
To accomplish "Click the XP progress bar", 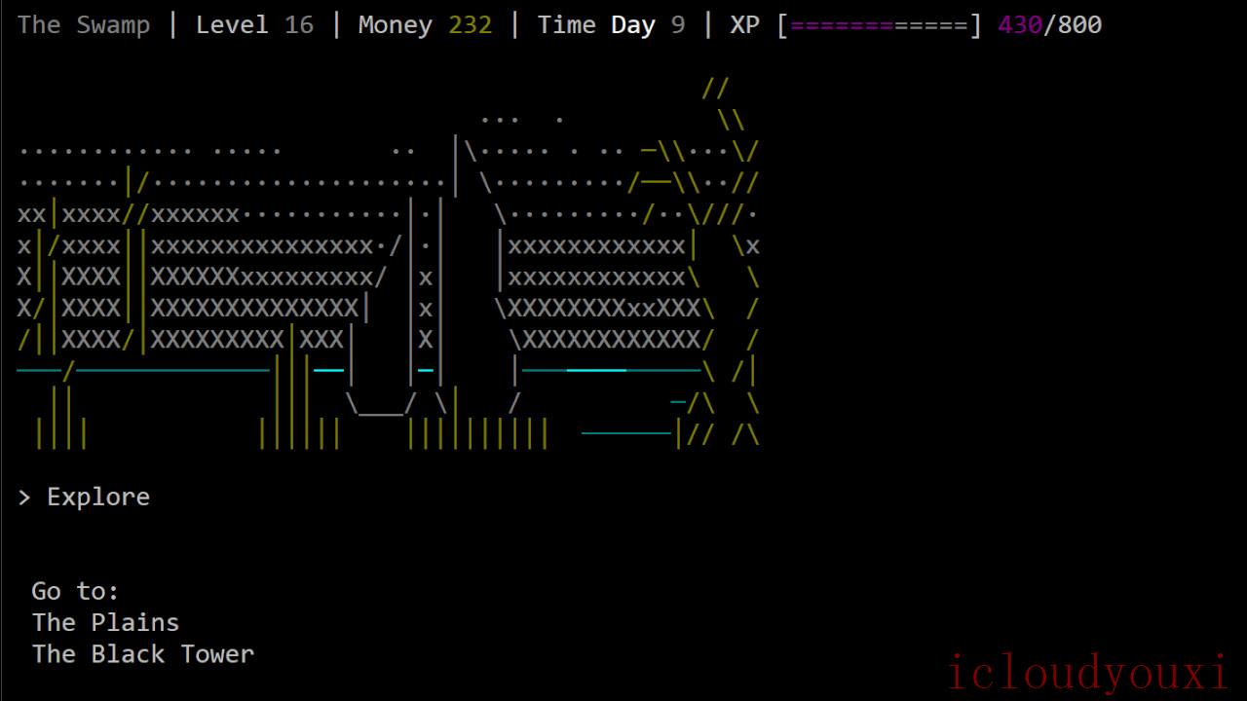I will 880,24.
